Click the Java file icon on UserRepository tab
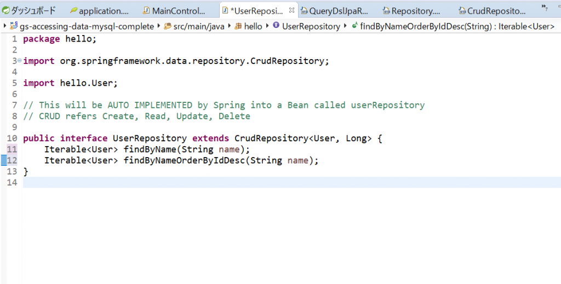Screen dimensions: 561x284 coord(225,11)
